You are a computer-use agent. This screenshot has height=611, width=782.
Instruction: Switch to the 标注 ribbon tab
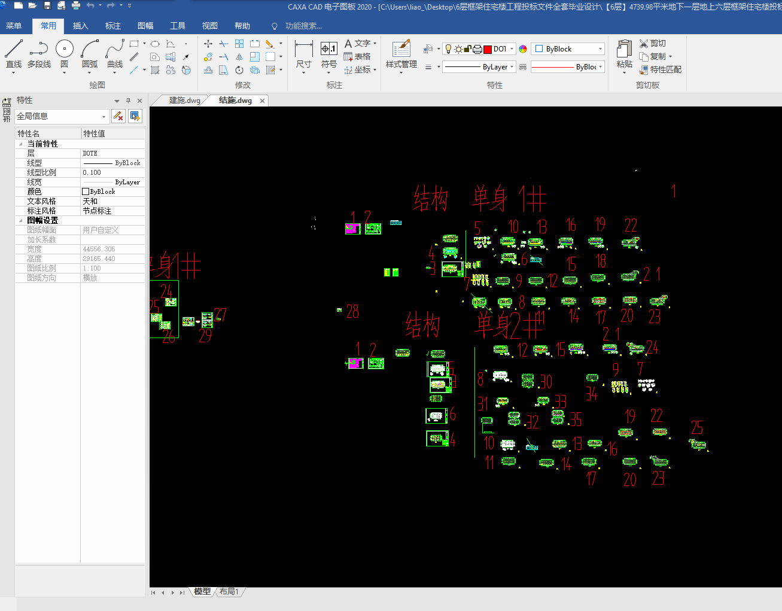point(113,26)
